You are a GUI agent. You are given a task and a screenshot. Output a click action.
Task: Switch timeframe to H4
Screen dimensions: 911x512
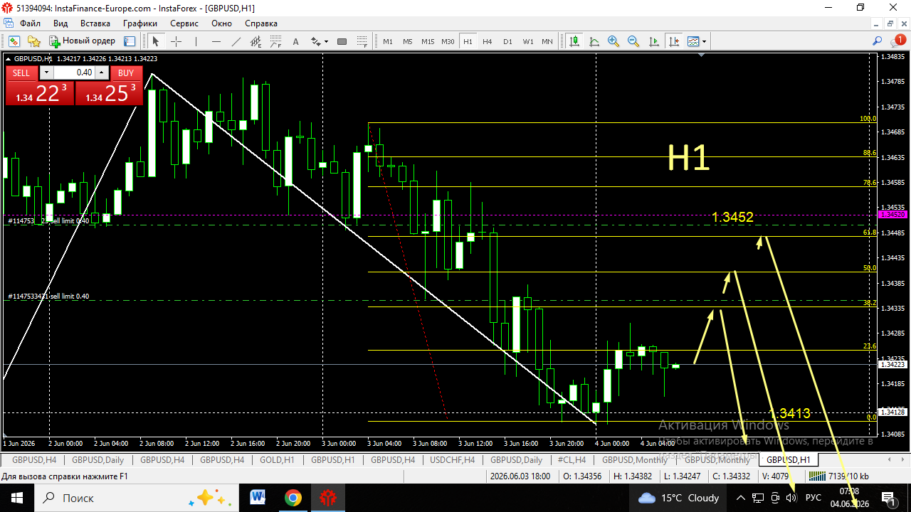coord(488,41)
